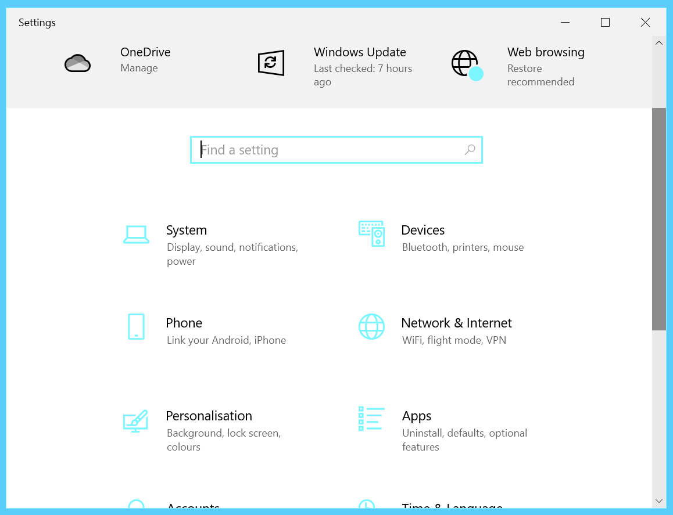The image size is (673, 515).
Task: Minimize the Settings window
Action: coord(565,22)
